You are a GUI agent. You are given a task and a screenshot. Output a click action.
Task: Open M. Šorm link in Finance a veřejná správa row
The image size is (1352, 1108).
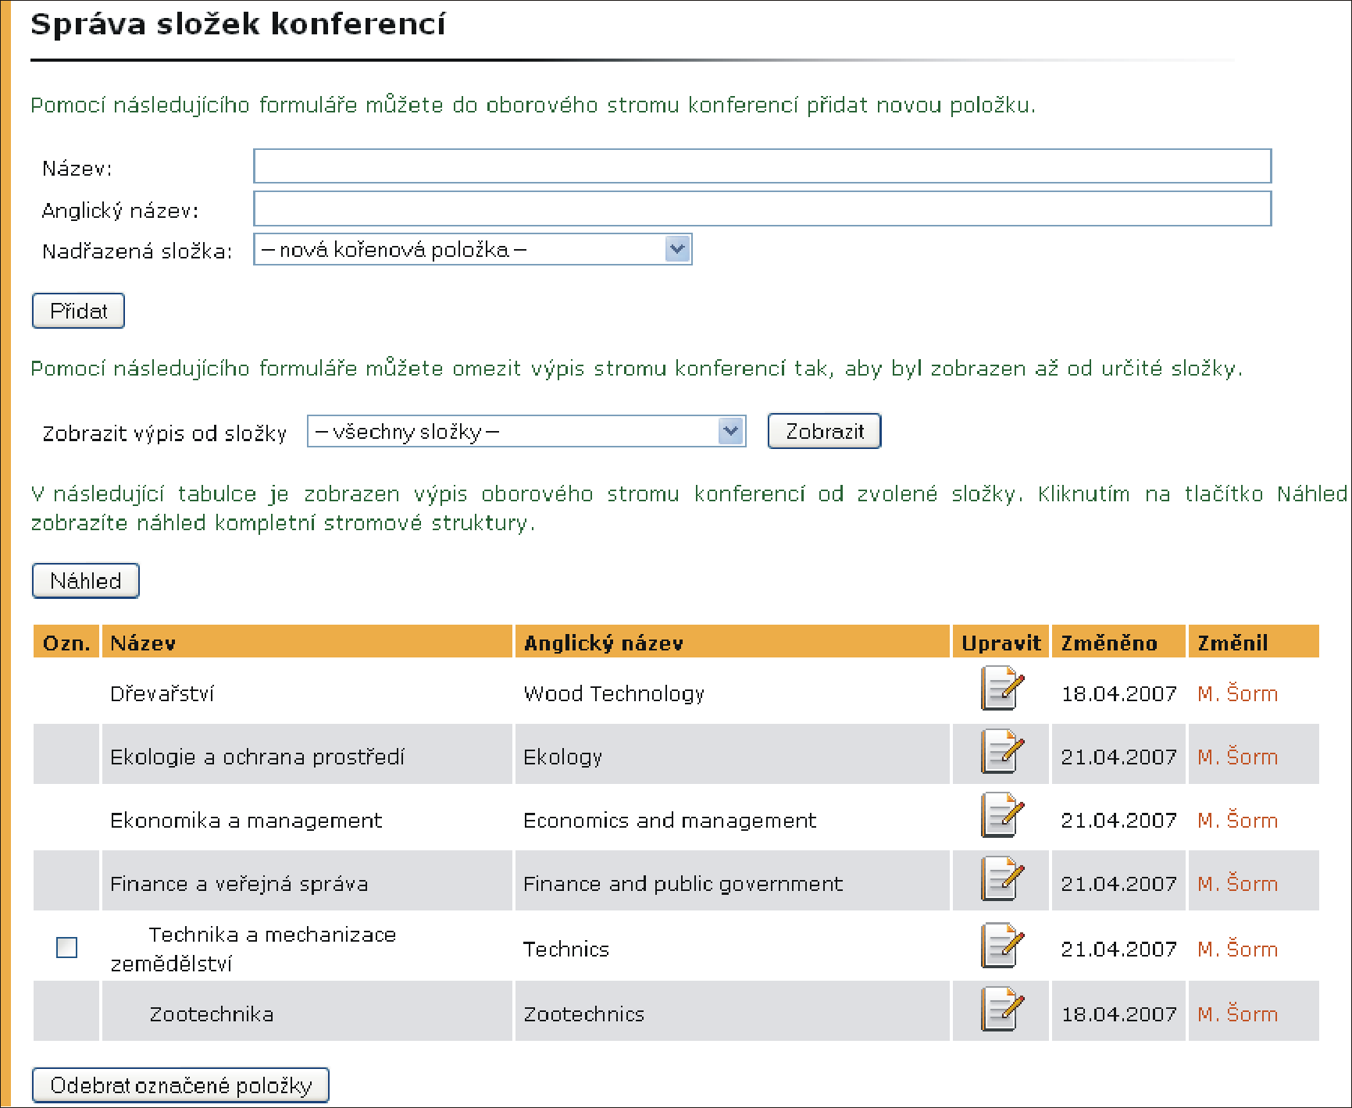[1238, 884]
